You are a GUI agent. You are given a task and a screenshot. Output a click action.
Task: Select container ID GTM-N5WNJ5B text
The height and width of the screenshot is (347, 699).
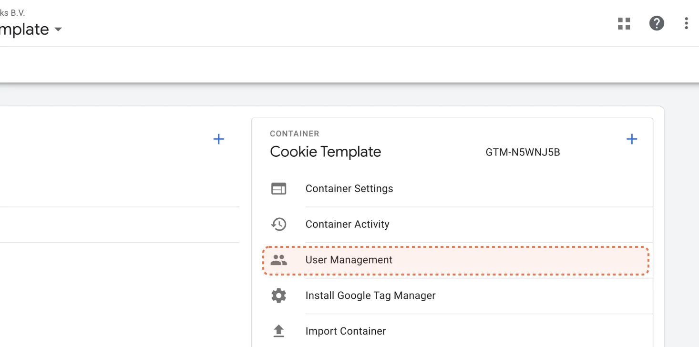coord(523,153)
